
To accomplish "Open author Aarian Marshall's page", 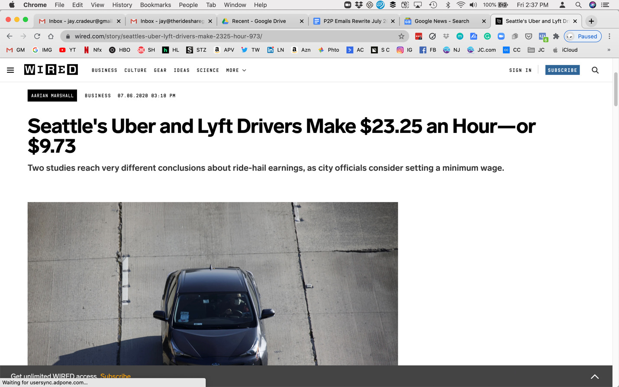I will coord(52,96).
